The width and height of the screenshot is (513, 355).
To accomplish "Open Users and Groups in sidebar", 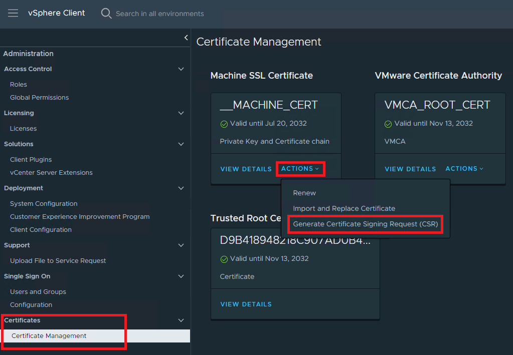I will [38, 292].
